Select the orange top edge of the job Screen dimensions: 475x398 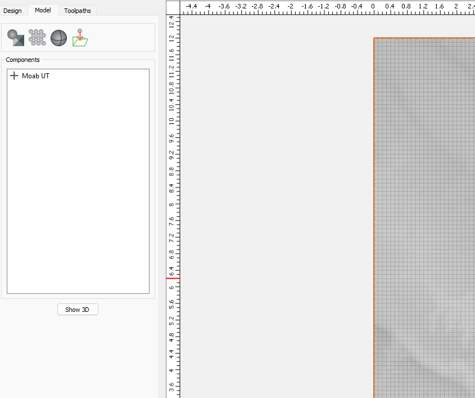click(424, 38)
